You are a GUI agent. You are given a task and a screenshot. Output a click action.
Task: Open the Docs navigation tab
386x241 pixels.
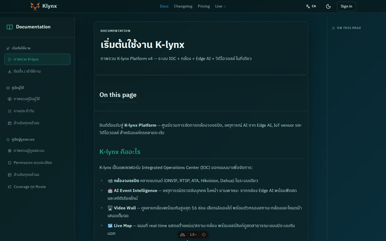[164, 6]
